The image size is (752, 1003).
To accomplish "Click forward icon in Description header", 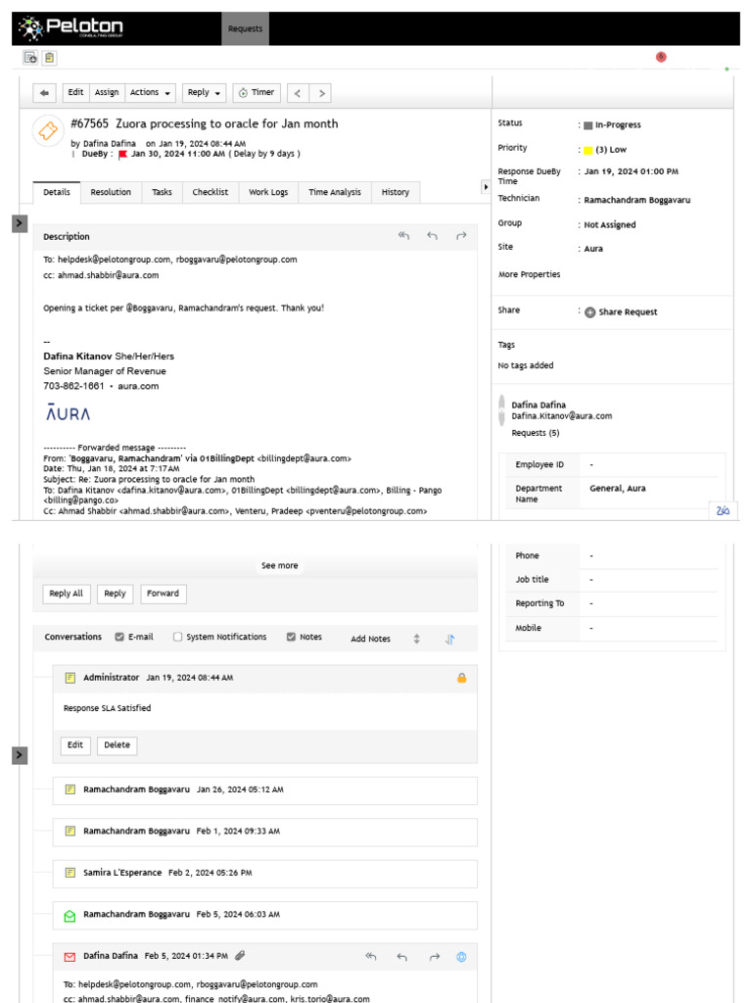I will coord(461,236).
